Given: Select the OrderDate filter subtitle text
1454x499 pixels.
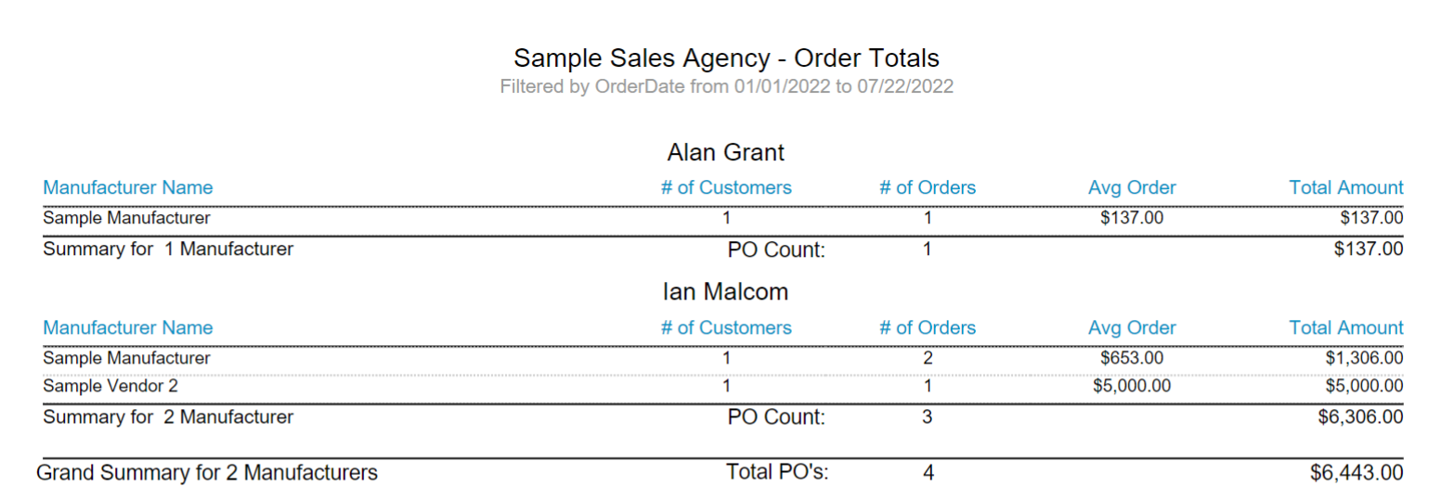Looking at the screenshot, I should (726, 87).
